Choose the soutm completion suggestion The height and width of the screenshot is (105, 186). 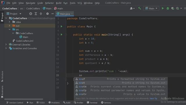click(121, 87)
